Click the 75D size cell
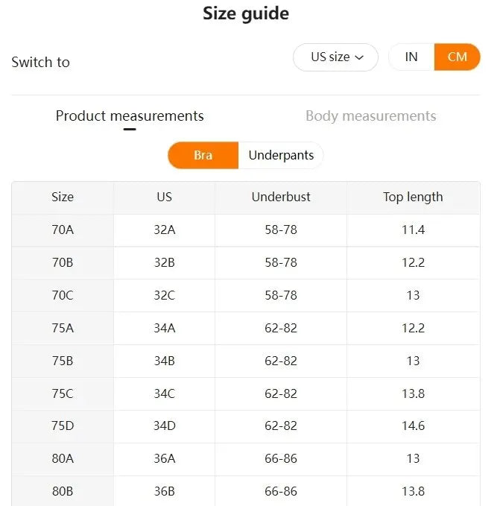The image size is (500, 506). click(x=63, y=426)
